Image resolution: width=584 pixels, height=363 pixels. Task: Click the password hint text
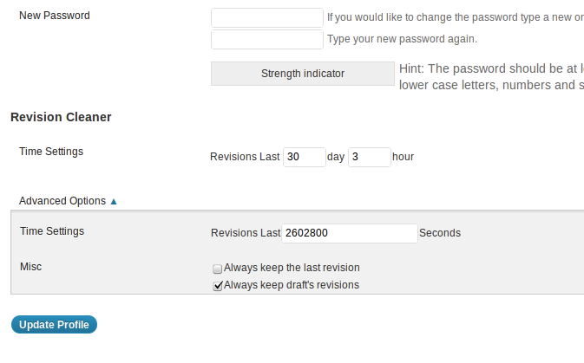[490, 76]
